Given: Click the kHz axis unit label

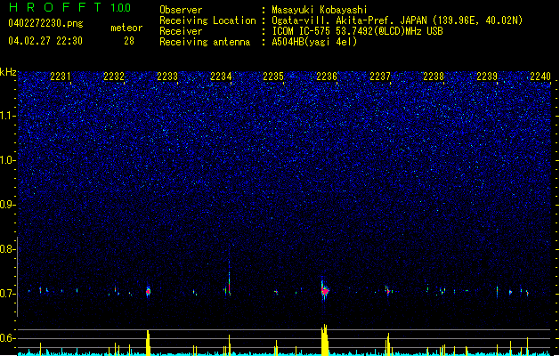Looking at the screenshot, I should (x=8, y=72).
